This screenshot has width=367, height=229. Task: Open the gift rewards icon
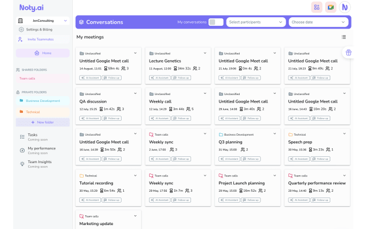click(349, 53)
